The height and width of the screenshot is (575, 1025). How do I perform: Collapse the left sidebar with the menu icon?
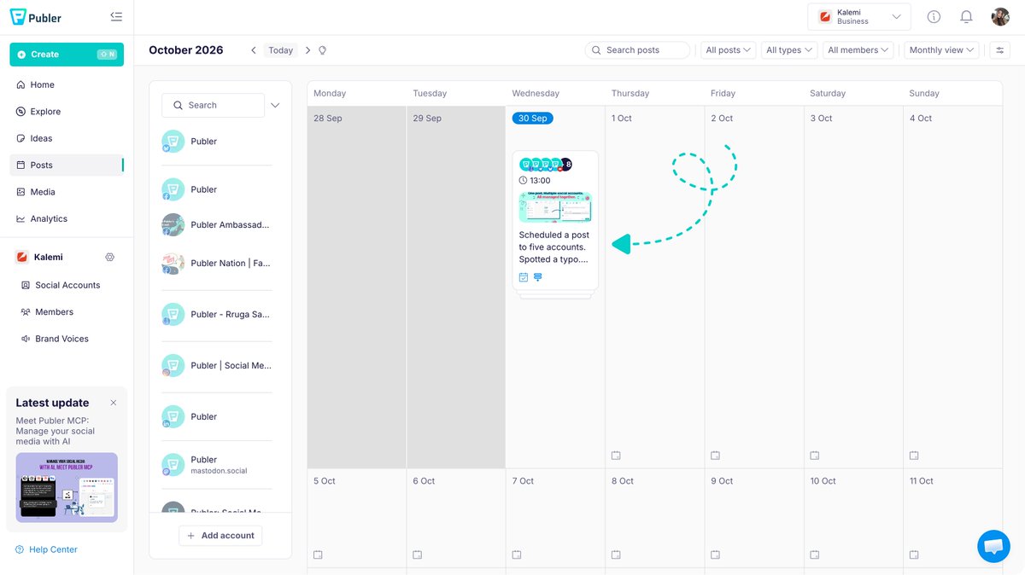[116, 17]
